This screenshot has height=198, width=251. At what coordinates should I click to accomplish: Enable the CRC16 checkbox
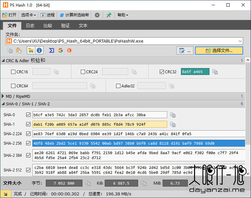click(x=13, y=72)
